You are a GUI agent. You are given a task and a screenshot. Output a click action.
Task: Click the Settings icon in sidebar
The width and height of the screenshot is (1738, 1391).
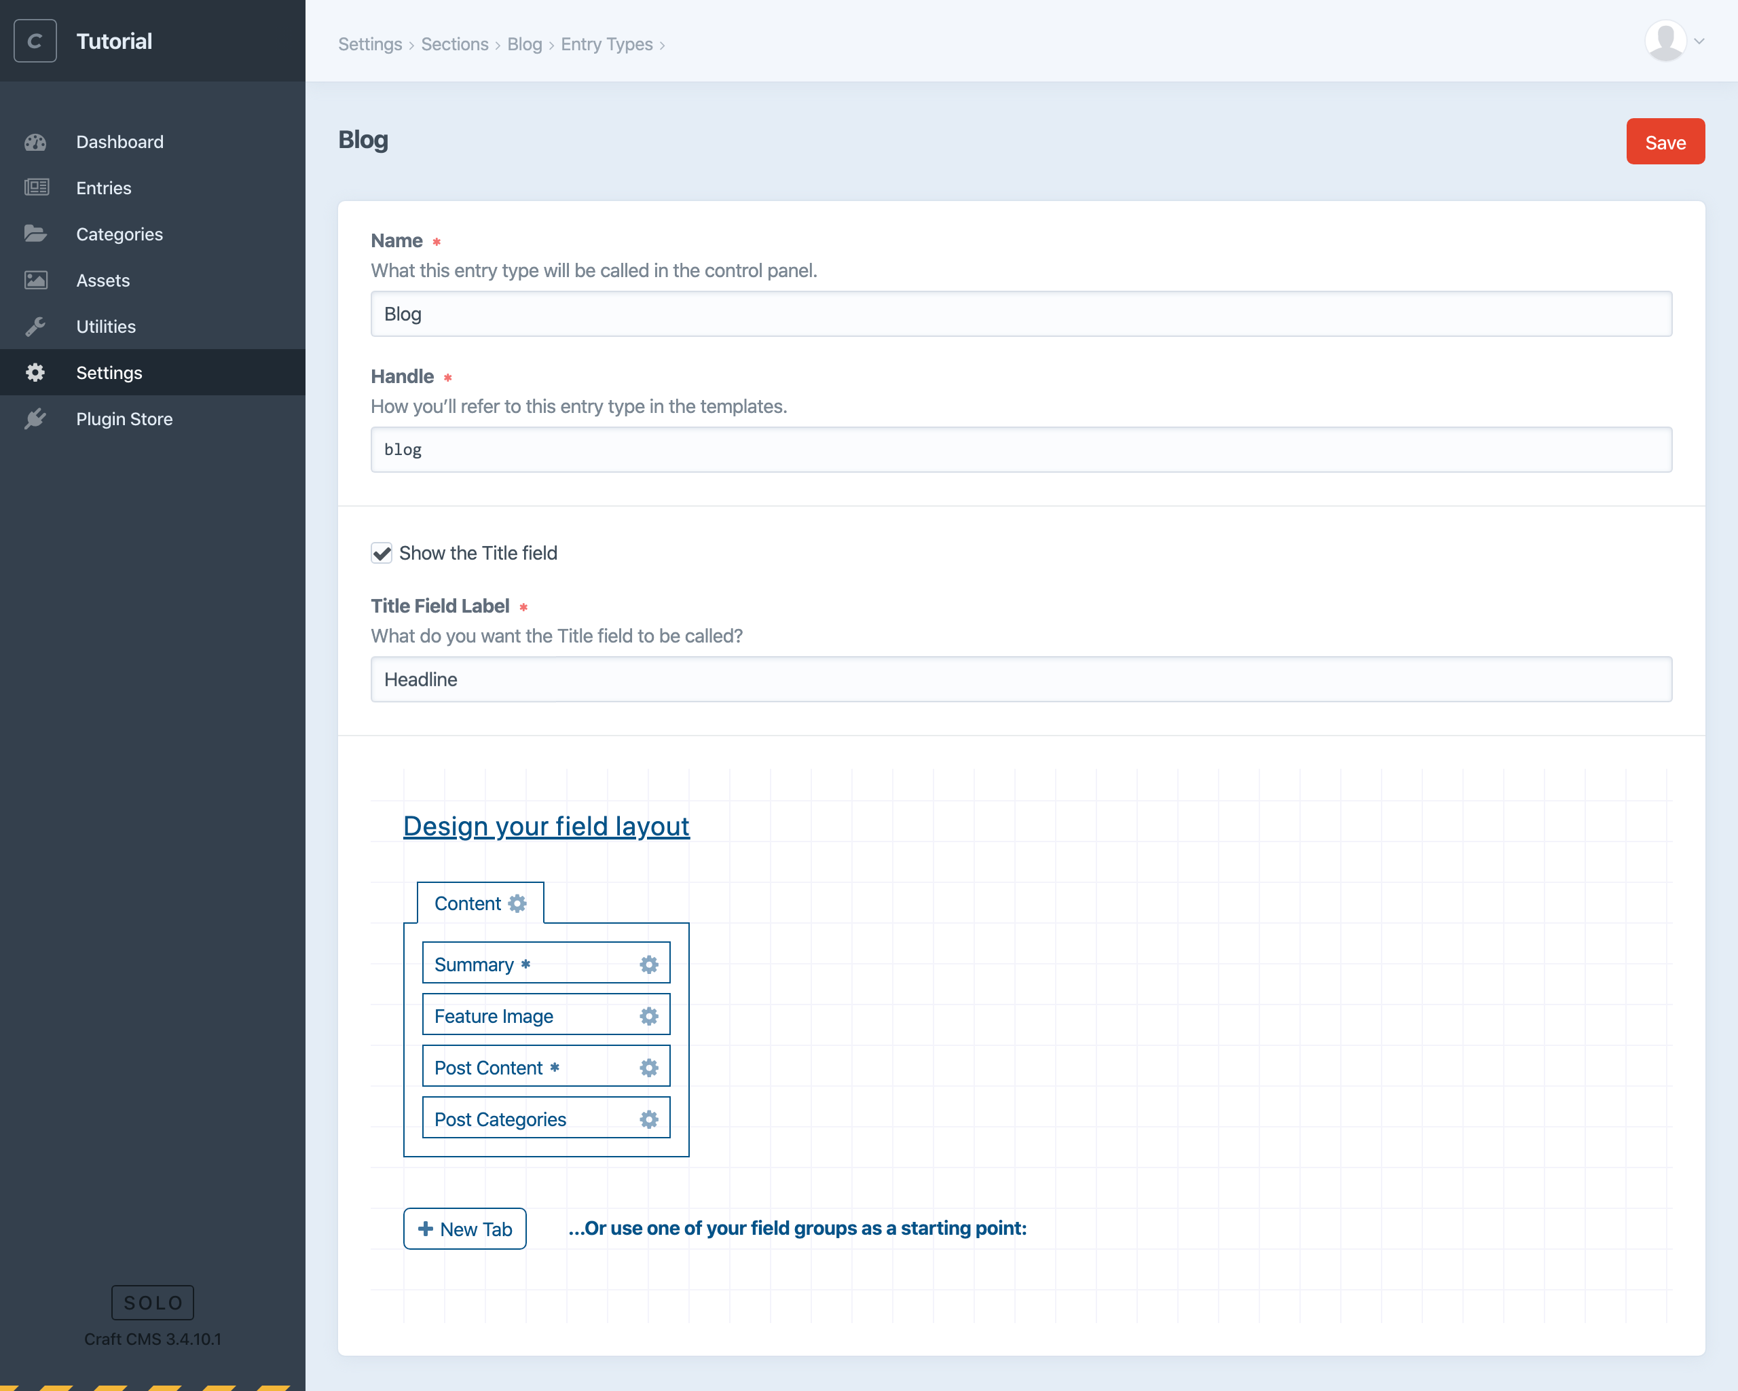[35, 372]
